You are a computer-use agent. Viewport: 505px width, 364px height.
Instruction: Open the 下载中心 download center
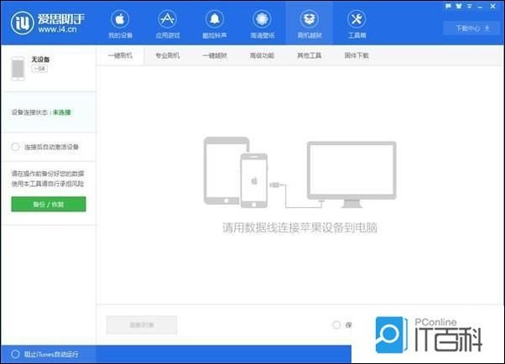472,29
